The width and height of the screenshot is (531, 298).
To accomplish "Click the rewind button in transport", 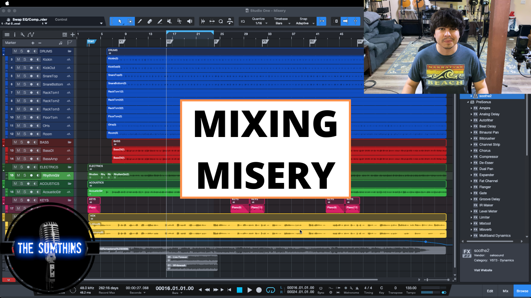I will (207, 290).
